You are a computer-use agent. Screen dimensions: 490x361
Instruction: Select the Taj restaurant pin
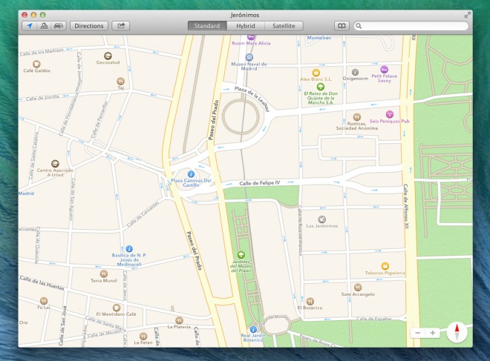coord(120,82)
